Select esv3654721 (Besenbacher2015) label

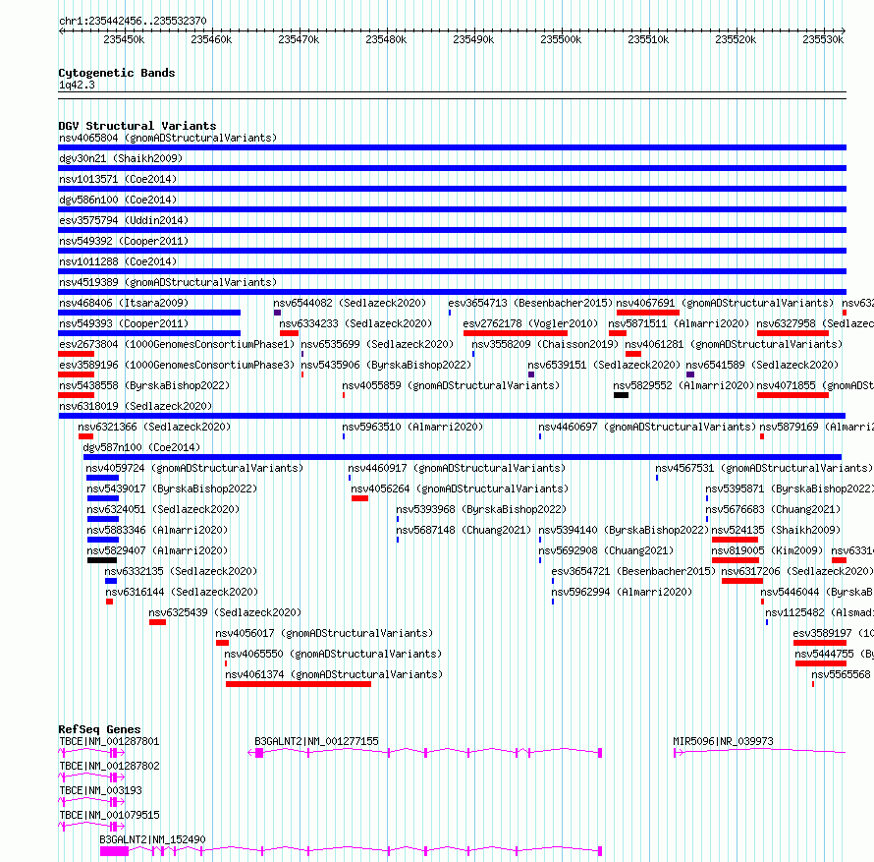click(x=633, y=571)
